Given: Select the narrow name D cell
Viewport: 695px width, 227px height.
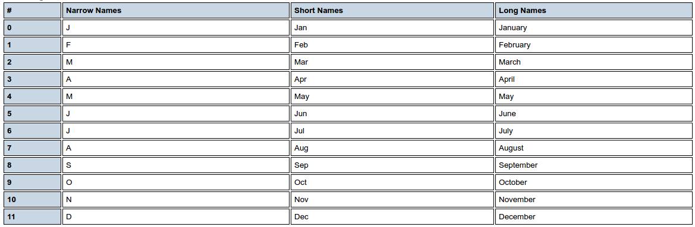Looking at the screenshot, I should click(x=176, y=217).
